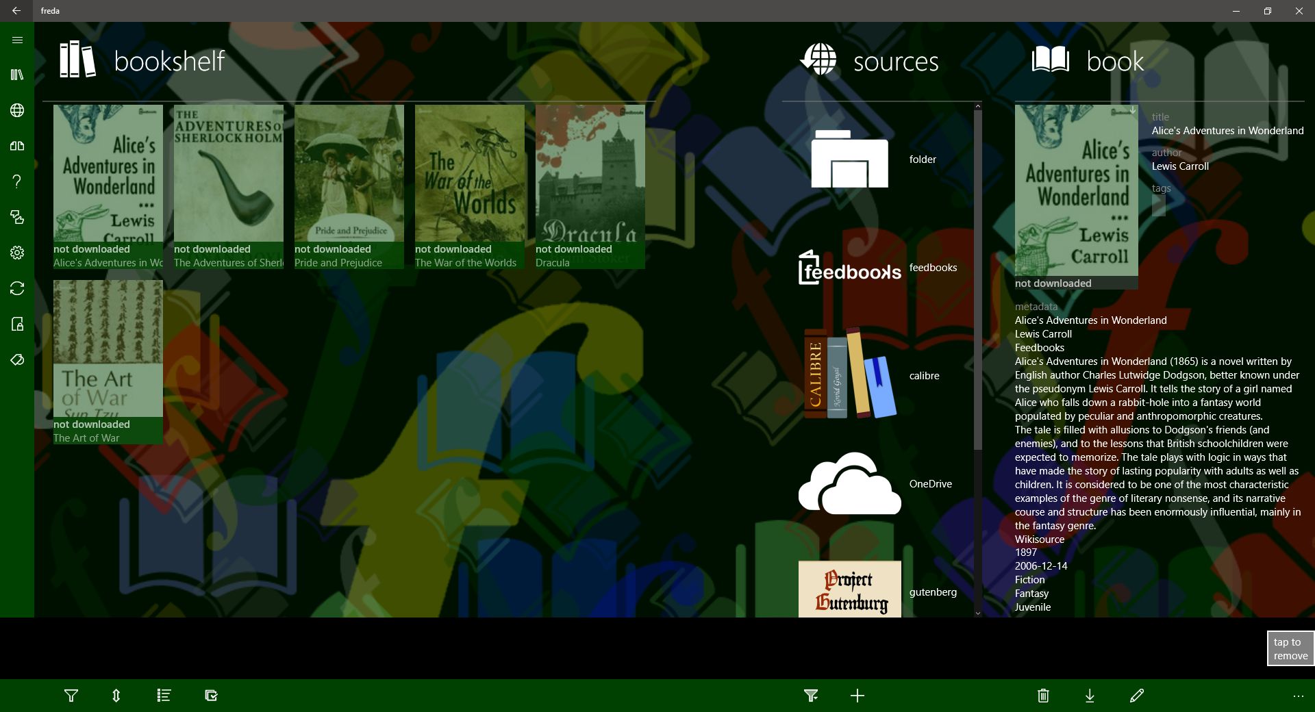This screenshot has height=712, width=1315.
Task: Select The War of the Worlds cover
Action: click(470, 186)
